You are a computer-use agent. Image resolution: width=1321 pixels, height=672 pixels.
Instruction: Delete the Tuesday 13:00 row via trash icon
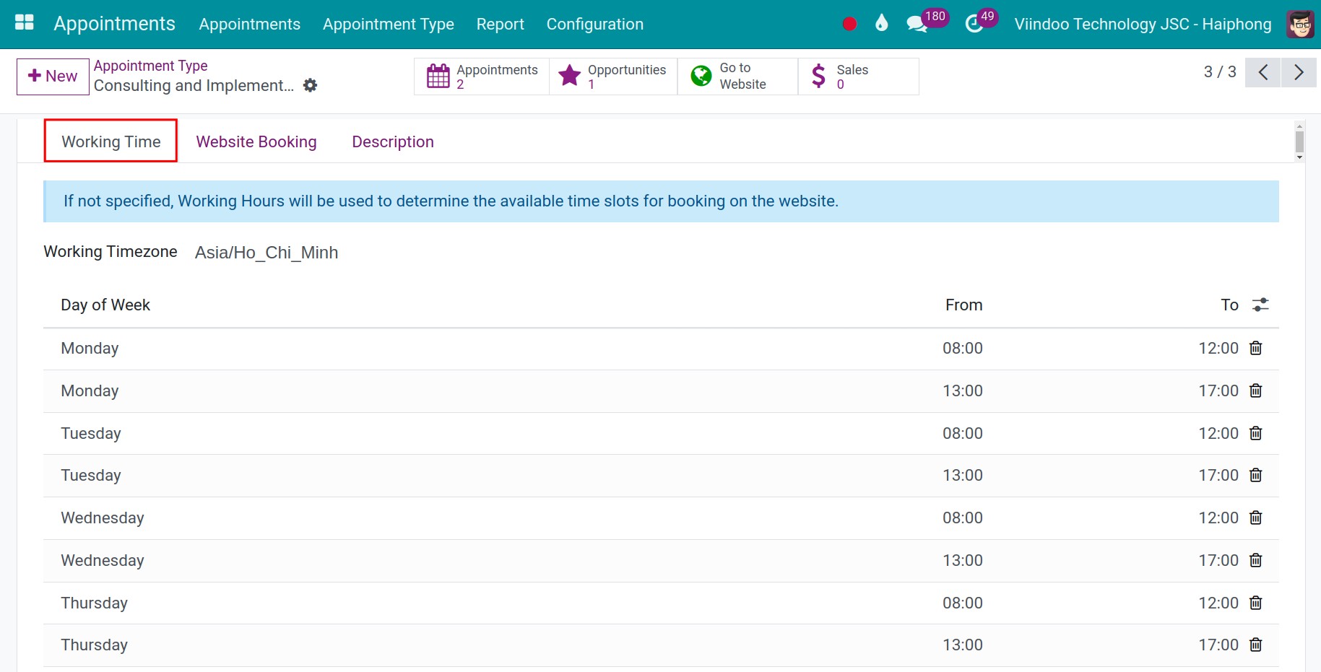click(1256, 475)
